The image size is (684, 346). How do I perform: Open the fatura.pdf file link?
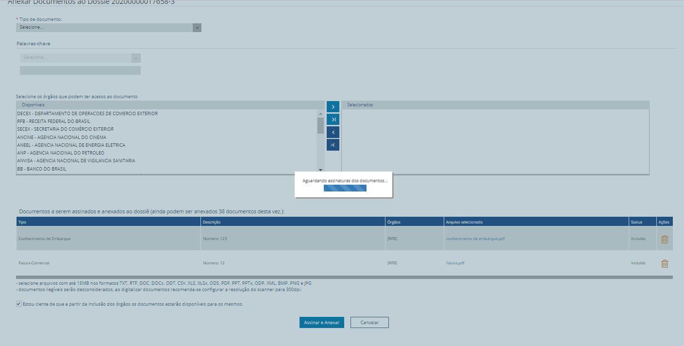(455, 263)
